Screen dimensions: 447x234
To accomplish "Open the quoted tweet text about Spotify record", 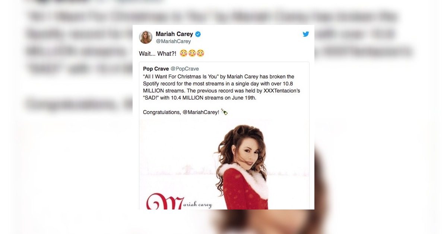I will pos(222,87).
